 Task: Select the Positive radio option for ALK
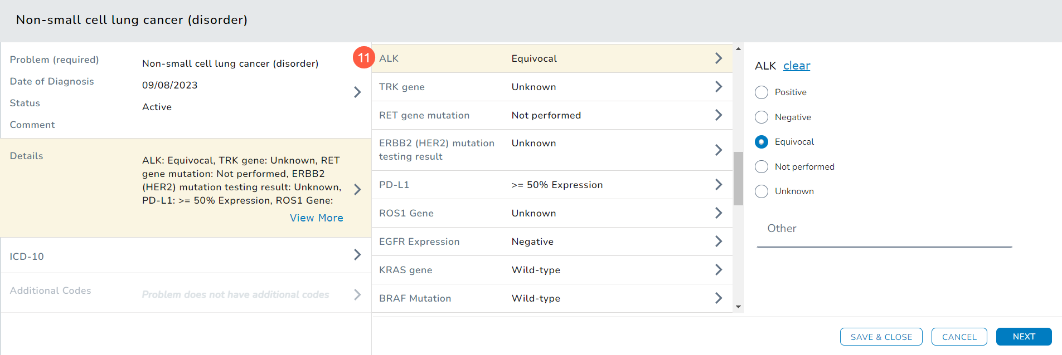(x=762, y=92)
